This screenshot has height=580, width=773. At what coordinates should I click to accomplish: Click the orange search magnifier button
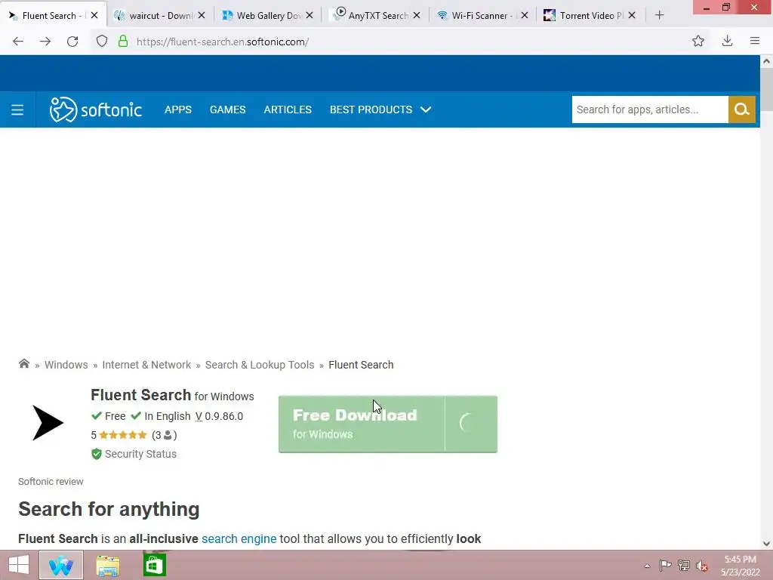(x=742, y=110)
